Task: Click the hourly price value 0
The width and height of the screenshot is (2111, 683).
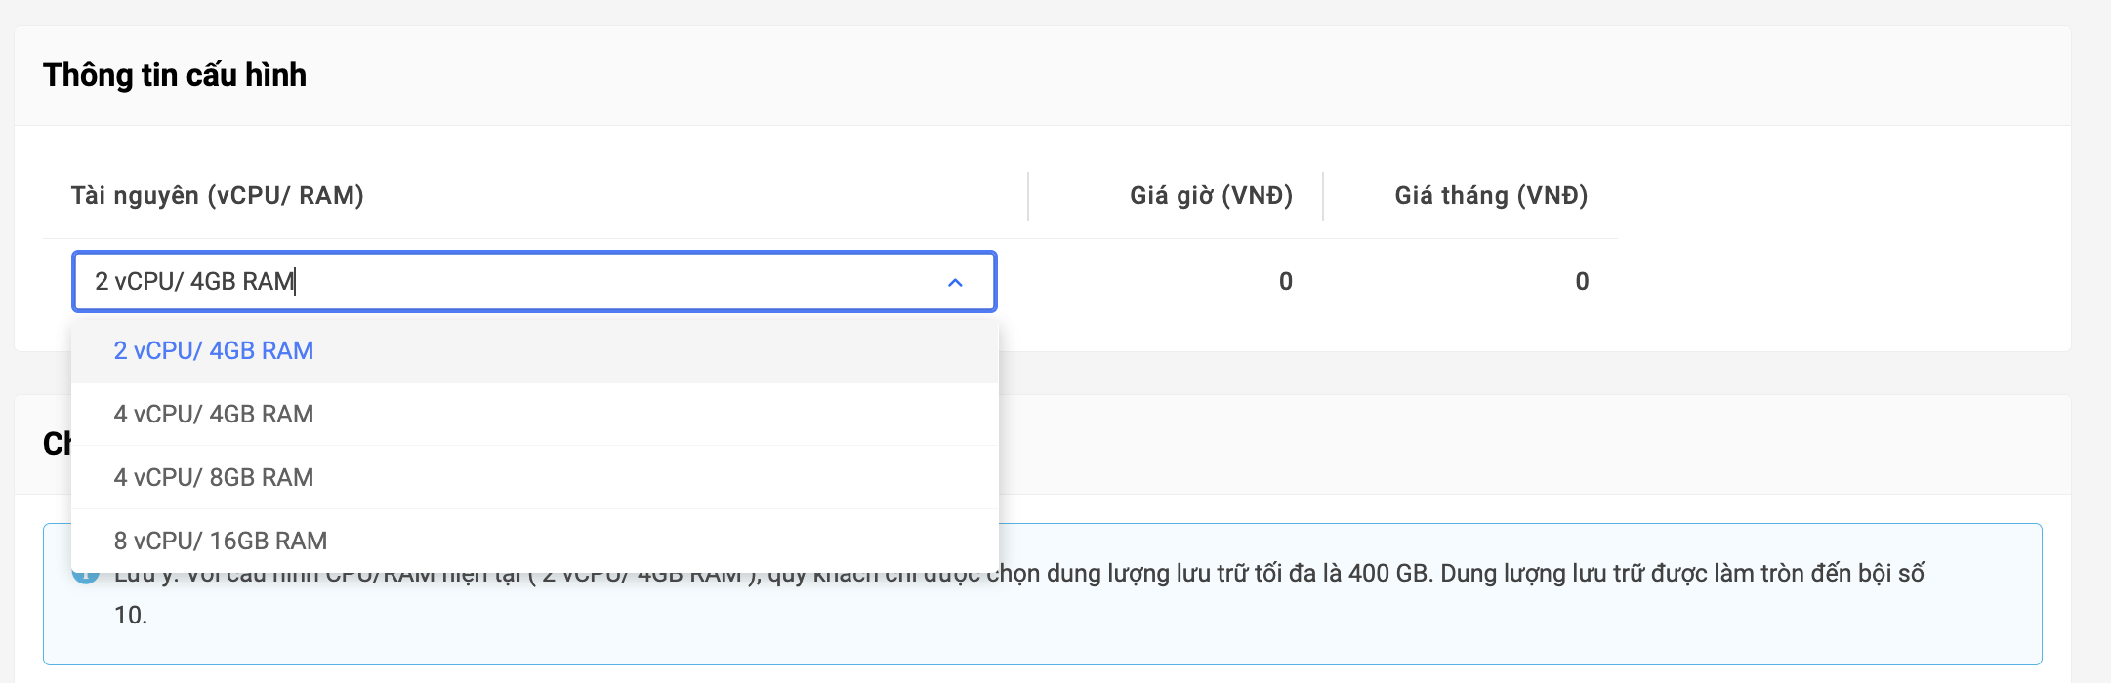Action: 1285,282
